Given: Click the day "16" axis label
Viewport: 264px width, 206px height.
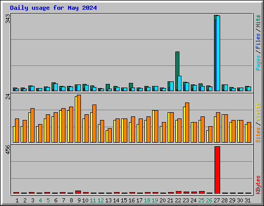Looking at the screenshot, I should 131,200.
